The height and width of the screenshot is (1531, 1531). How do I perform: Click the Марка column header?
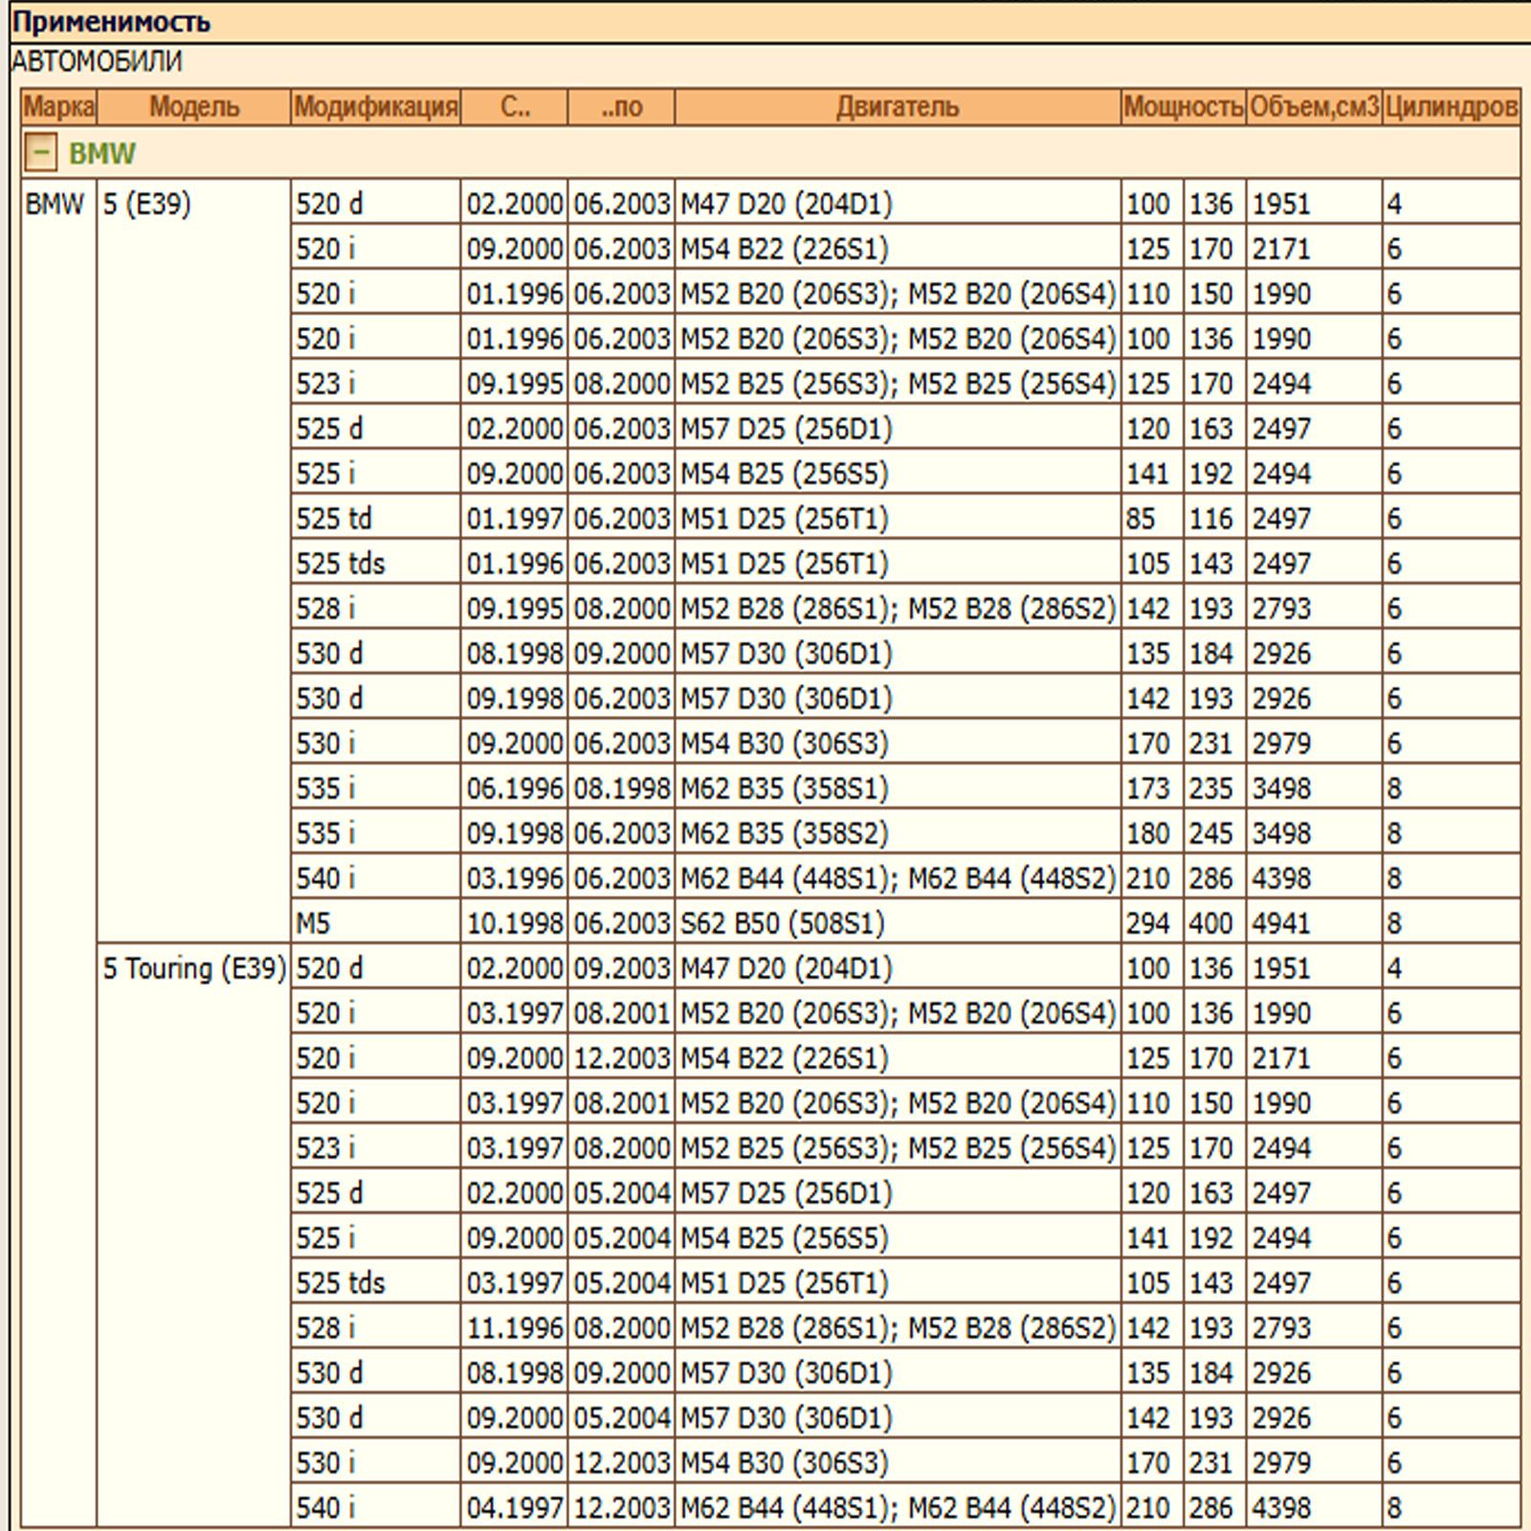[58, 106]
